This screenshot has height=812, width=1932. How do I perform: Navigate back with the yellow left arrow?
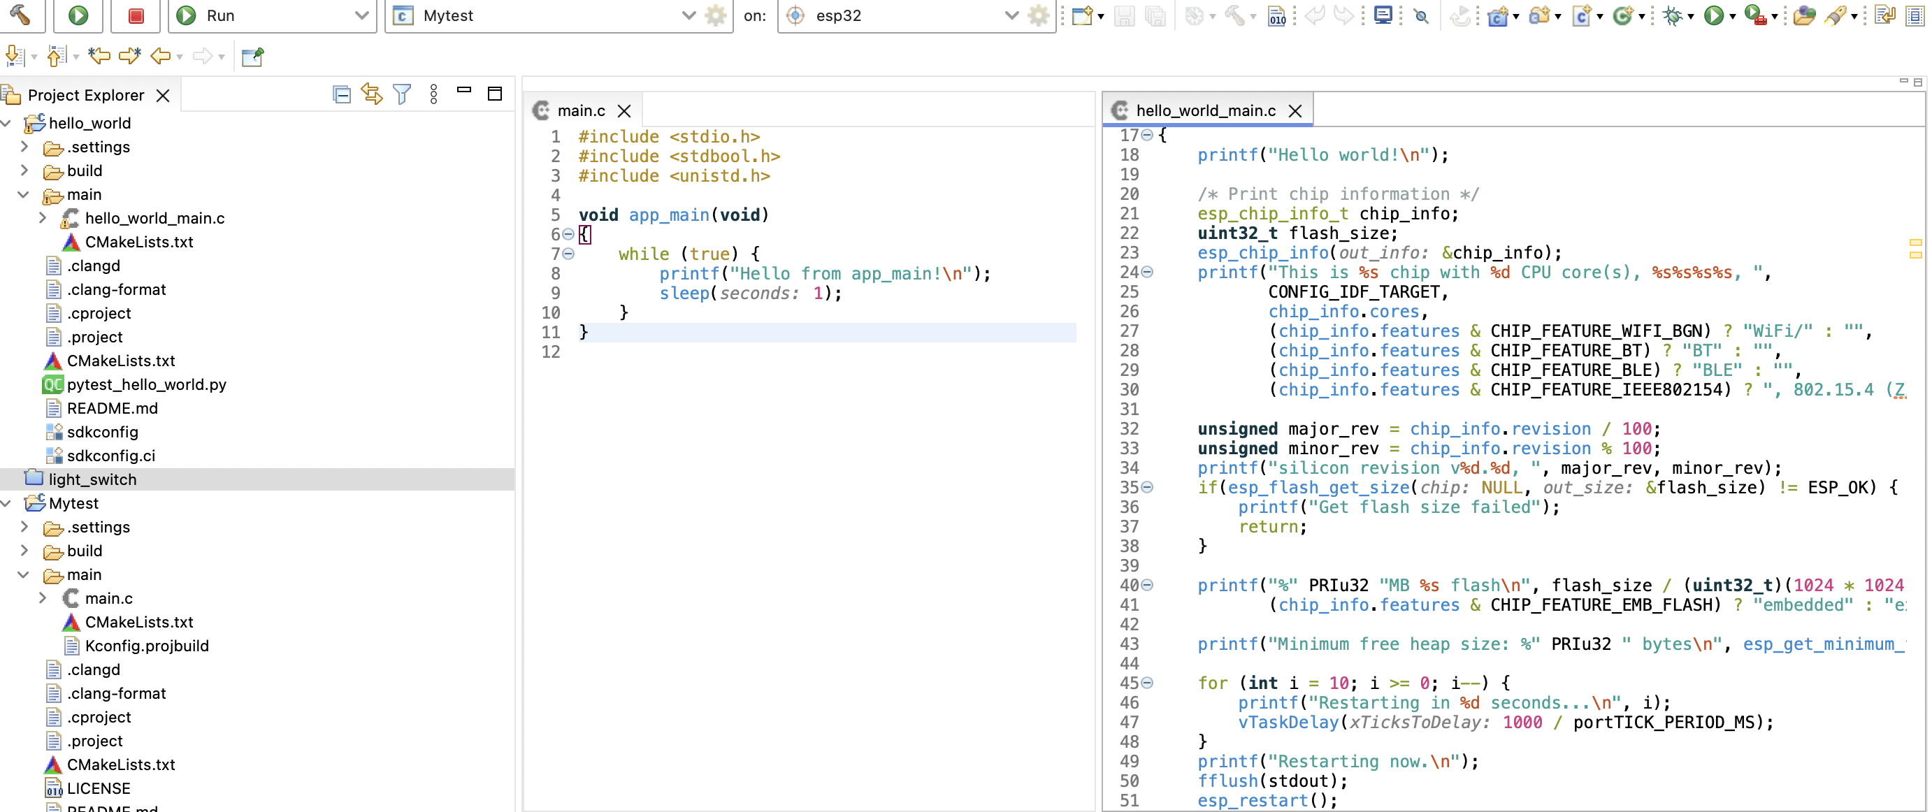[x=161, y=55]
